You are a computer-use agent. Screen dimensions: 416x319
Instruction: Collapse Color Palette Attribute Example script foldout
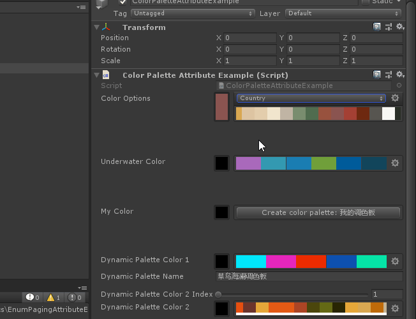[96, 75]
